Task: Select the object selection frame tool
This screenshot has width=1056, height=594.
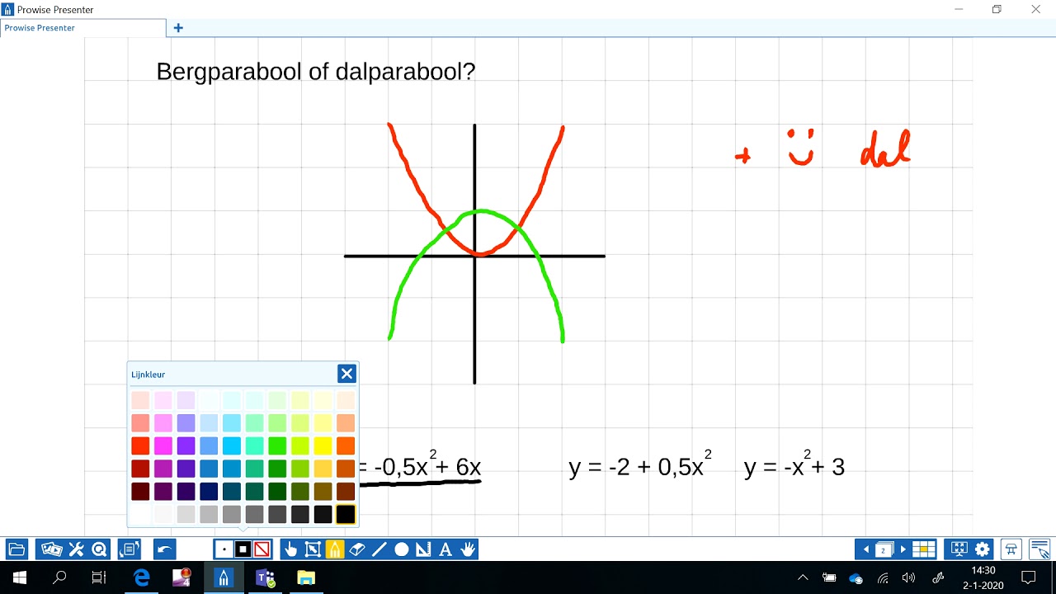Action: [x=313, y=549]
